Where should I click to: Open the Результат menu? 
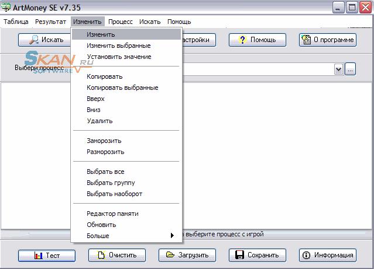(50, 22)
